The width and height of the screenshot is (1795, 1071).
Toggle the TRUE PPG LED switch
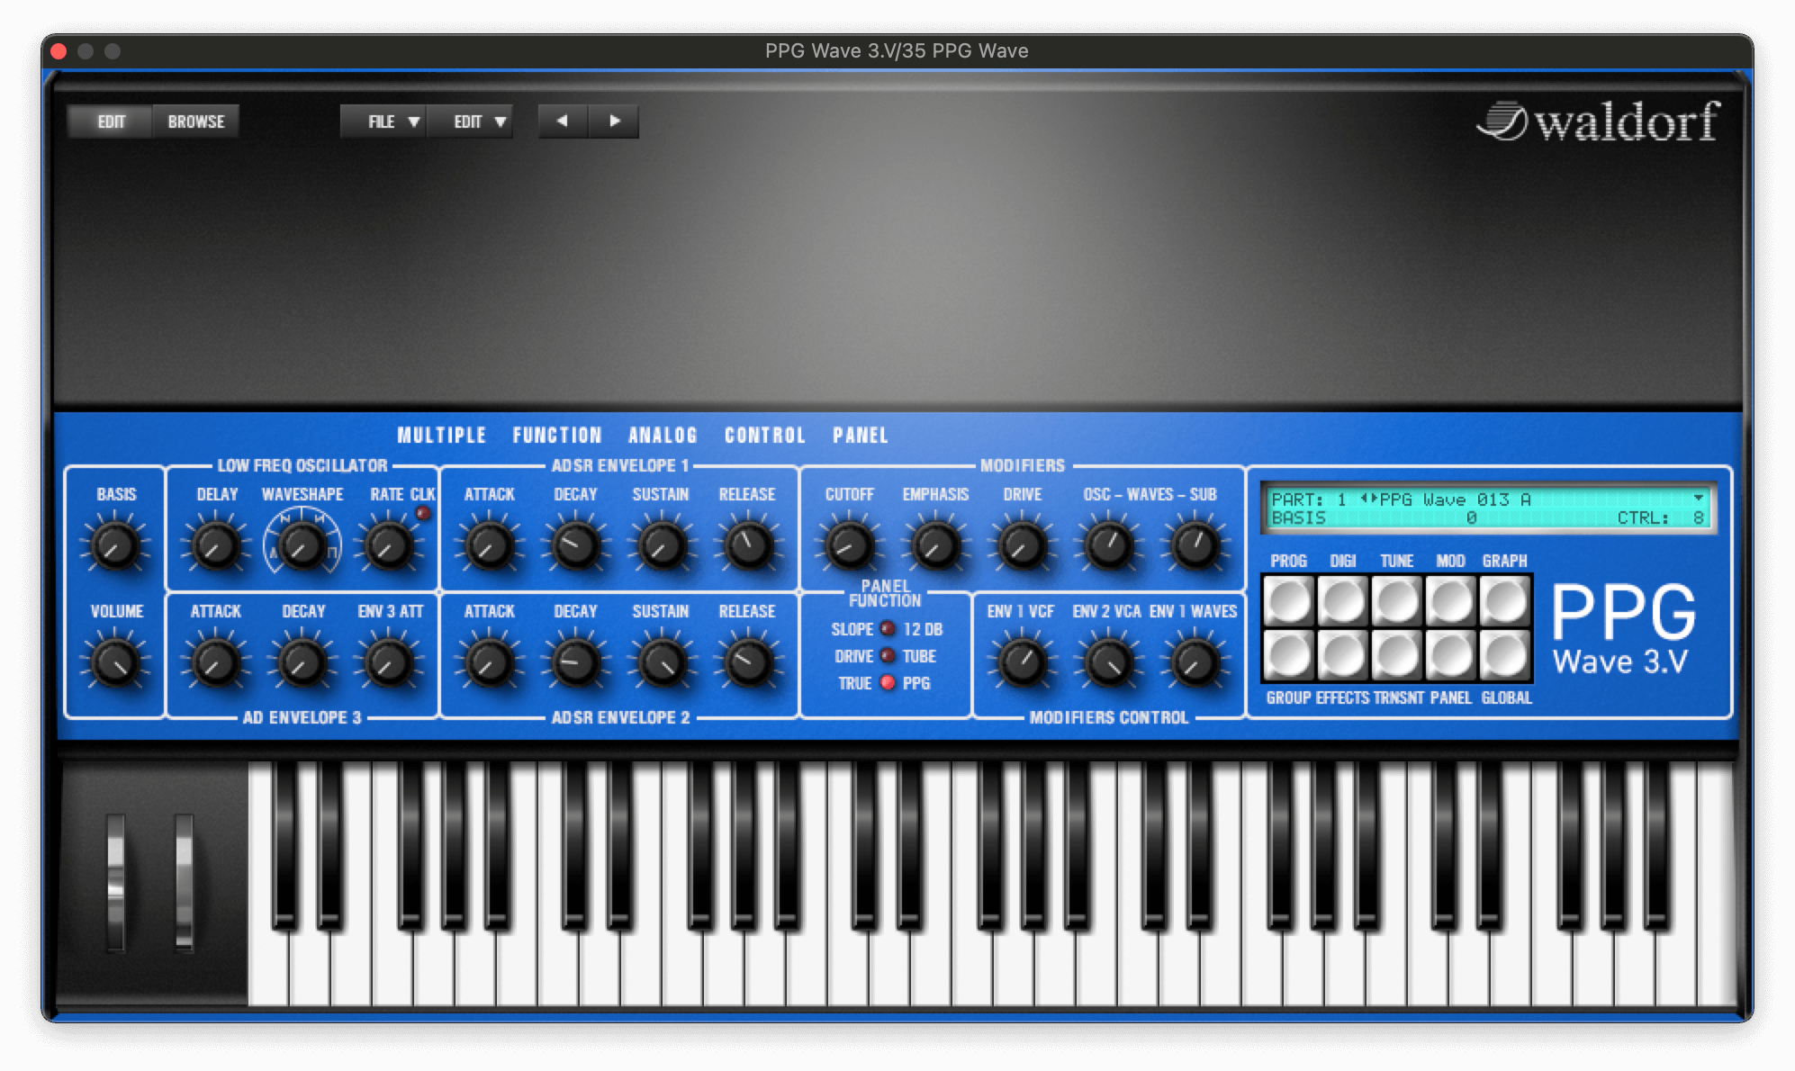pyautogui.click(x=888, y=683)
